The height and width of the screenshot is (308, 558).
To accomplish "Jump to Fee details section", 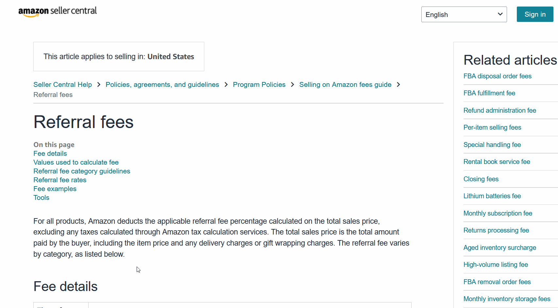I will coord(50,154).
